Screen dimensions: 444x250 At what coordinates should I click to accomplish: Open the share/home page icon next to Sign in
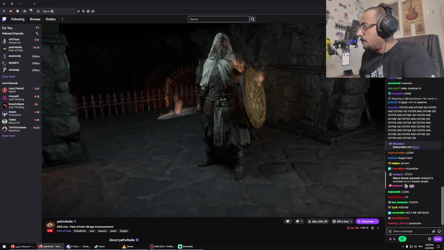38,11
